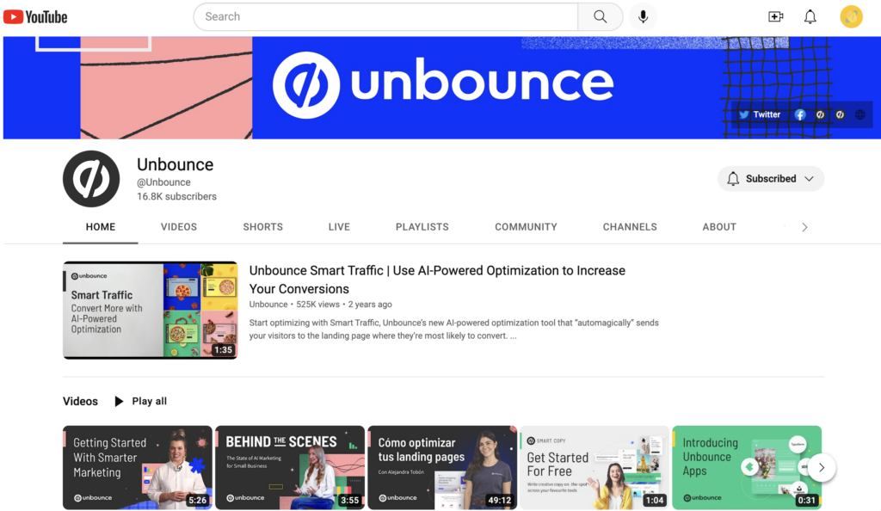Click the search magnifier button
This screenshot has width=881, height=511.
pos(600,17)
